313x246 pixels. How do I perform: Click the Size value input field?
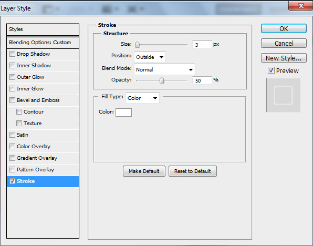pos(202,45)
